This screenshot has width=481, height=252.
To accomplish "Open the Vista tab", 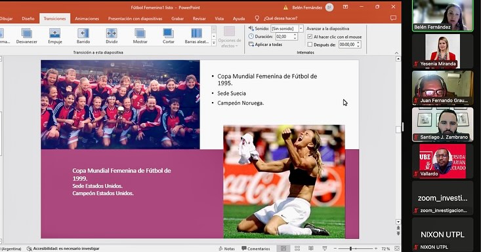I will [219, 19].
